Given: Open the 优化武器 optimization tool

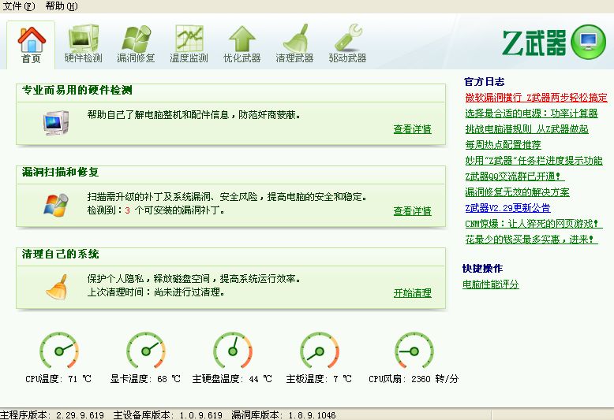Looking at the screenshot, I should [241, 44].
